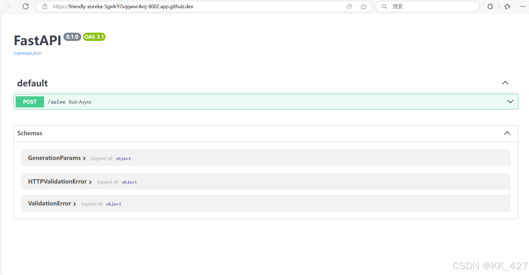Screen dimensions: 529x275
Task: Open the /openapi.json link
Action: pyautogui.click(x=27, y=53)
